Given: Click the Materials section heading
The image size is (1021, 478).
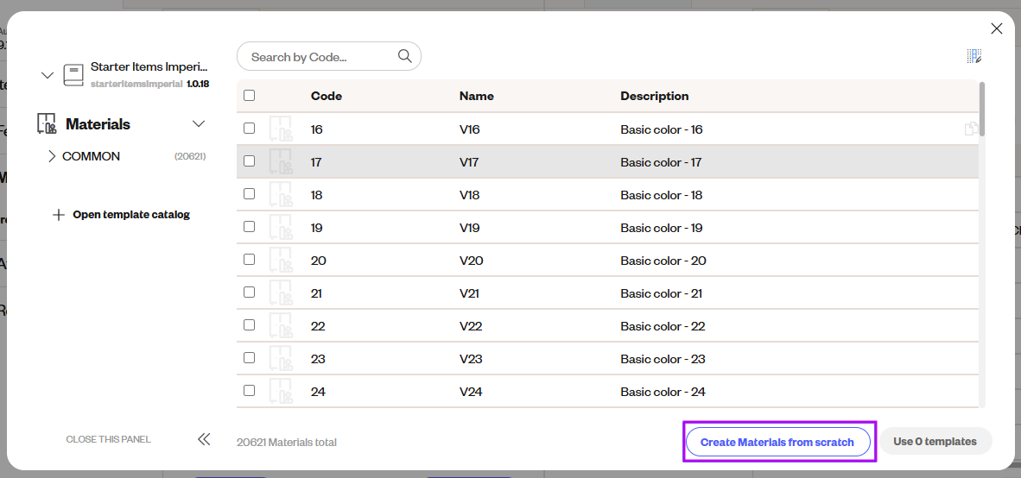Looking at the screenshot, I should [98, 123].
